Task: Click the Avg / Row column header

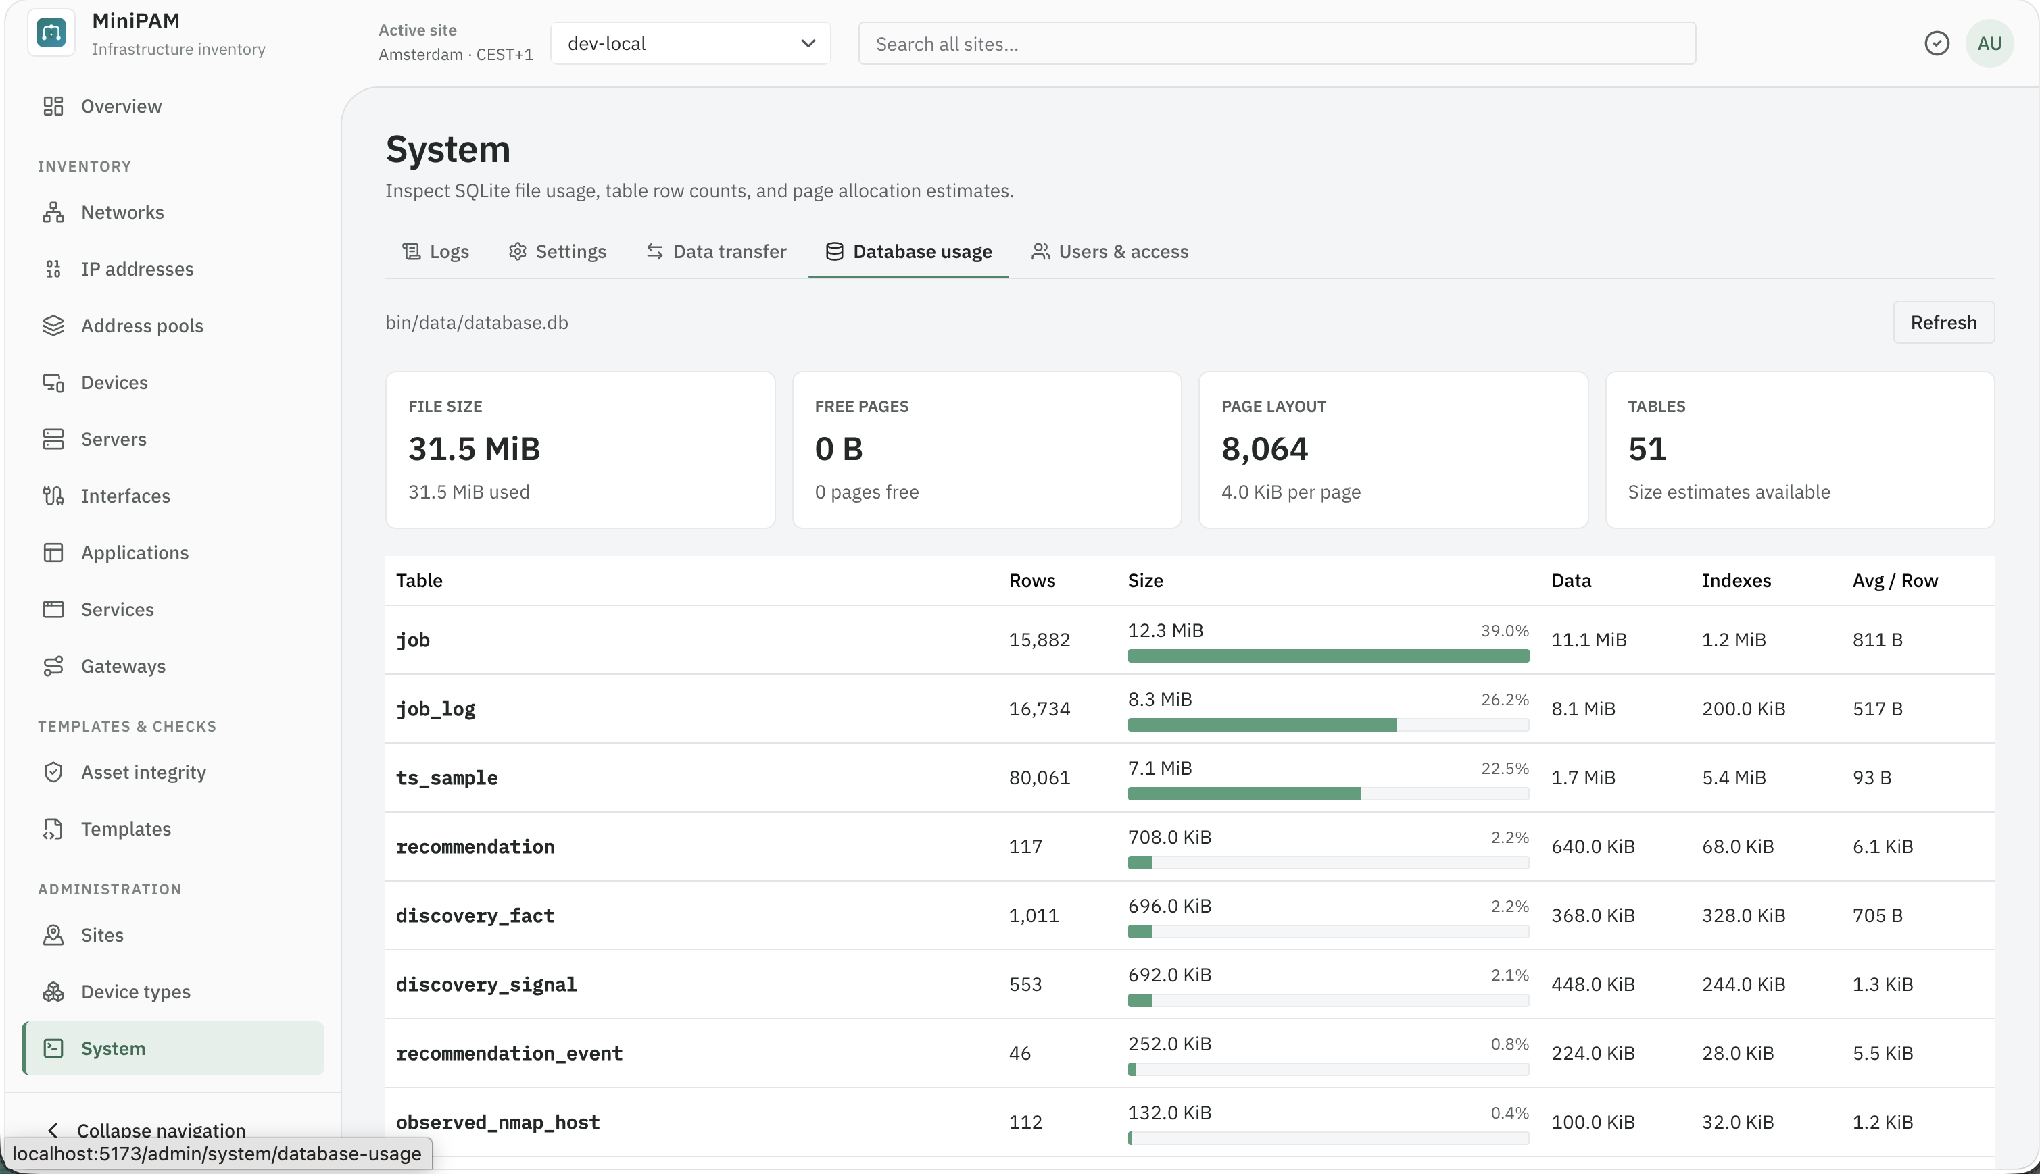Action: pos(1895,580)
